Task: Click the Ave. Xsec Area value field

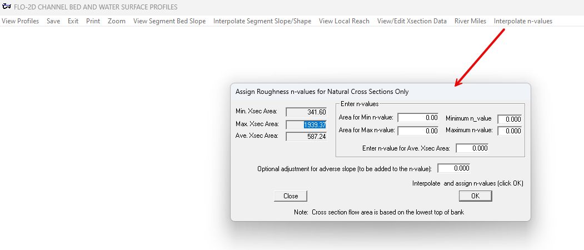Action: (307, 137)
